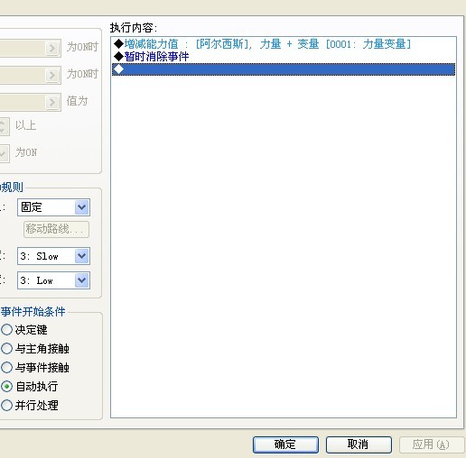Open the 固定 movement type dropdown
Image resolution: width=466 pixels, height=458 pixels.
[x=53, y=207]
